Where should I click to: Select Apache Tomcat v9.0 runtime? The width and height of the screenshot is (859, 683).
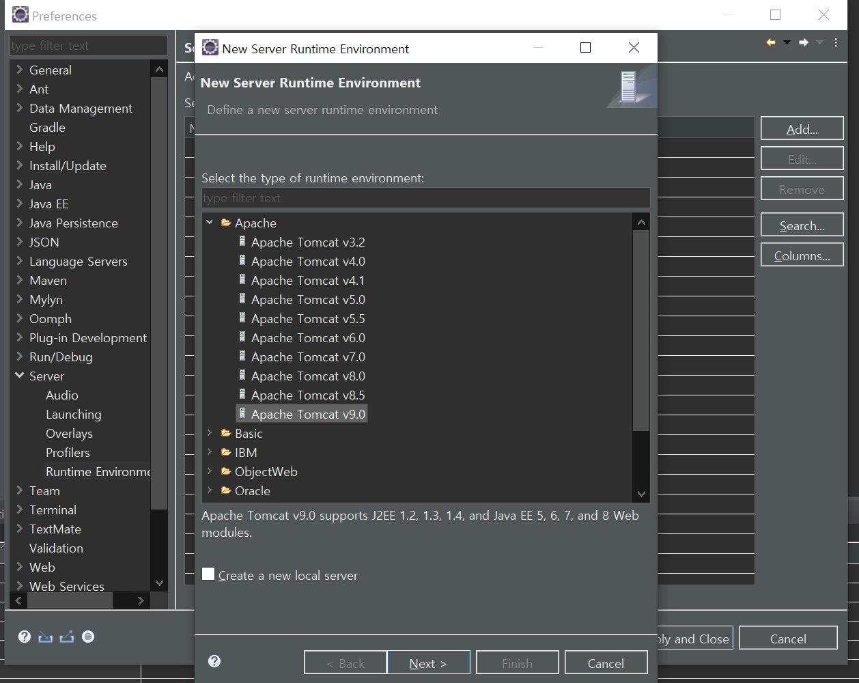pos(308,414)
